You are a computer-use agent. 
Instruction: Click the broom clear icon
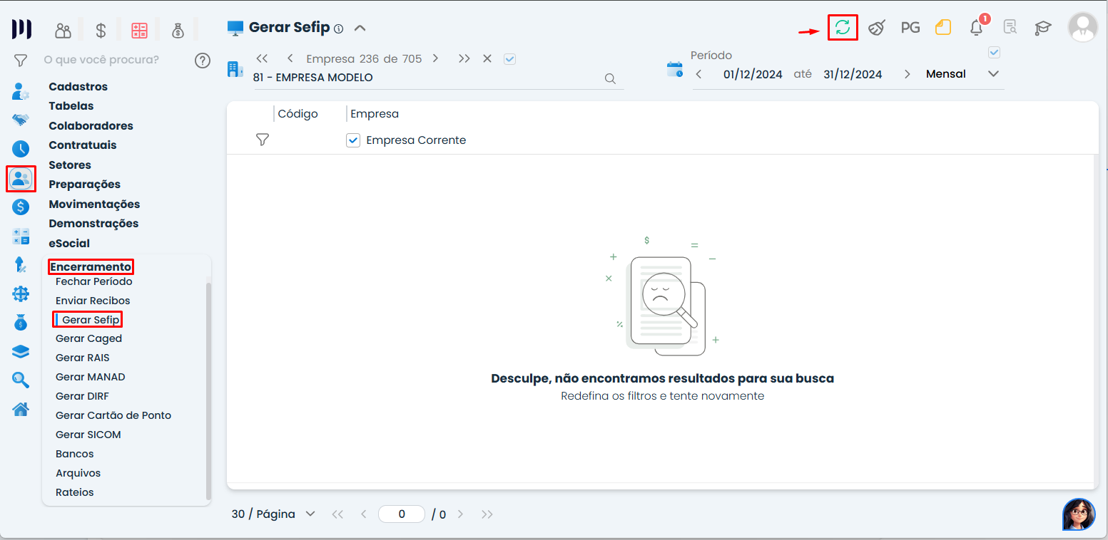[877, 28]
